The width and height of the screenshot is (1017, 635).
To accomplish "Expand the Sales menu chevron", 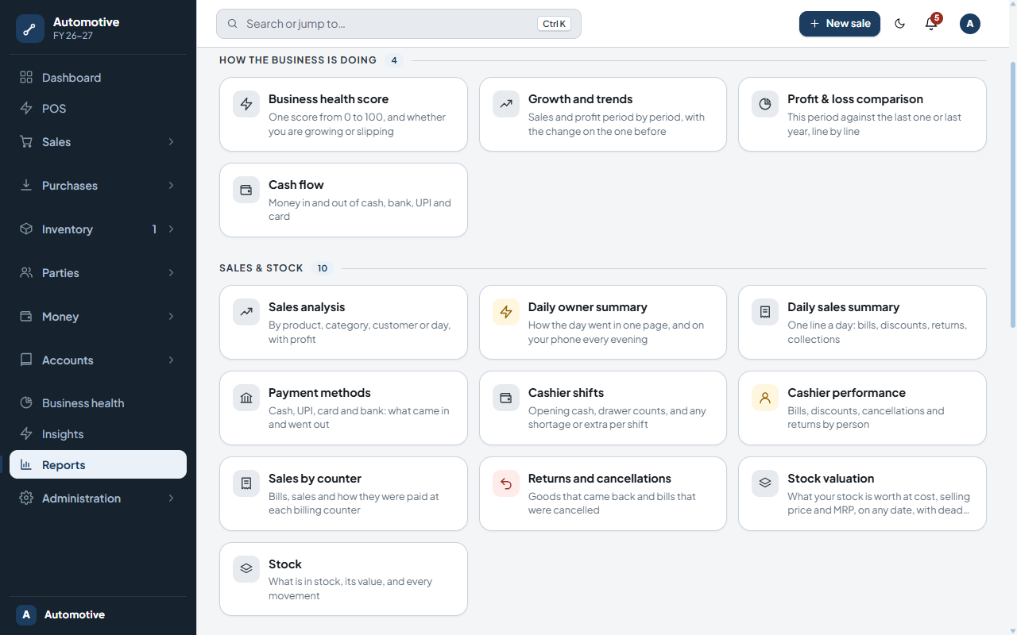I will tap(171, 142).
